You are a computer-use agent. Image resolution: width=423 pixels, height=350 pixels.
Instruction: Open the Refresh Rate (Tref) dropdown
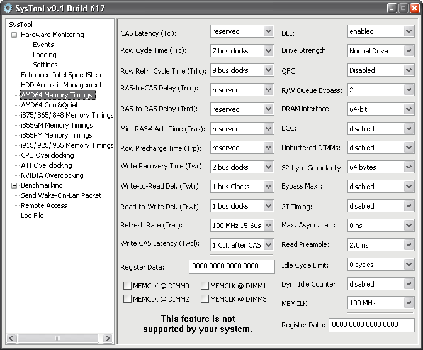click(268, 225)
